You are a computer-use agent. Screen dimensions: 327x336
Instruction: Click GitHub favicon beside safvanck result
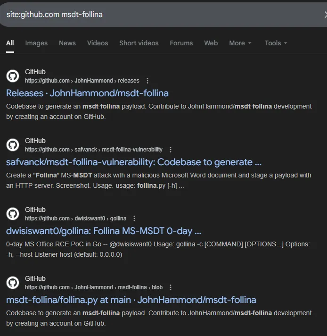pos(13,145)
